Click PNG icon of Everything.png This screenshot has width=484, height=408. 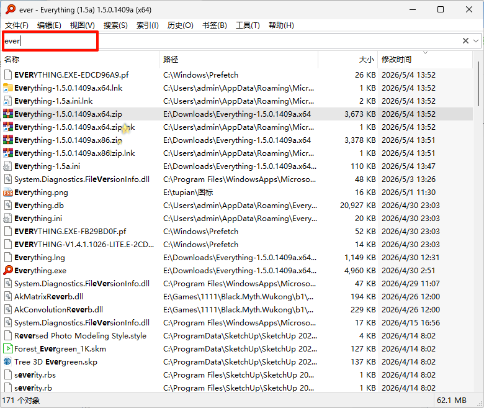tap(7, 193)
